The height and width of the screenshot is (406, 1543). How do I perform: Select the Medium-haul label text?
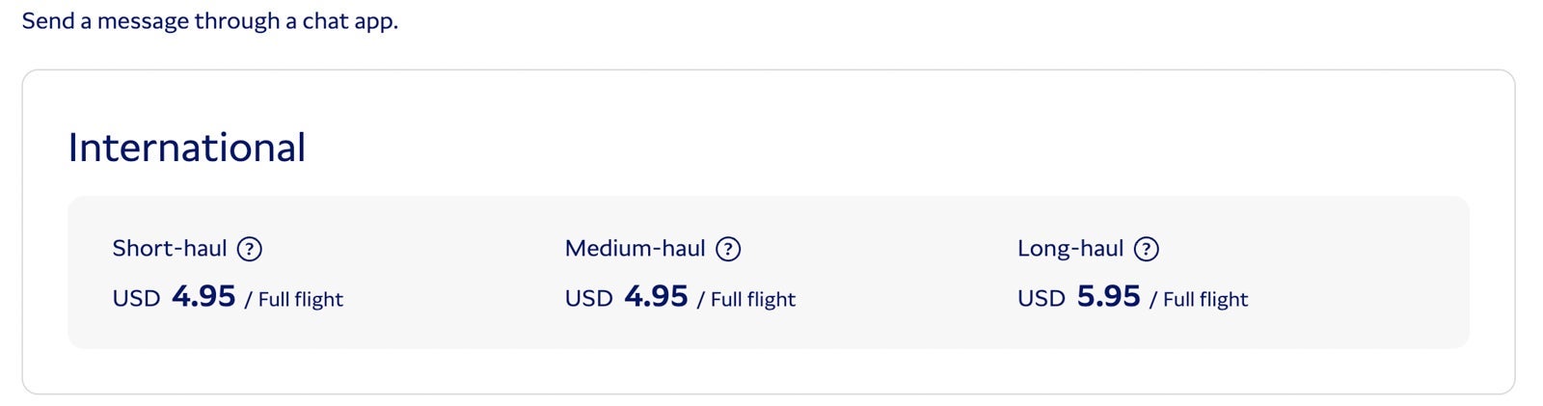tap(636, 249)
